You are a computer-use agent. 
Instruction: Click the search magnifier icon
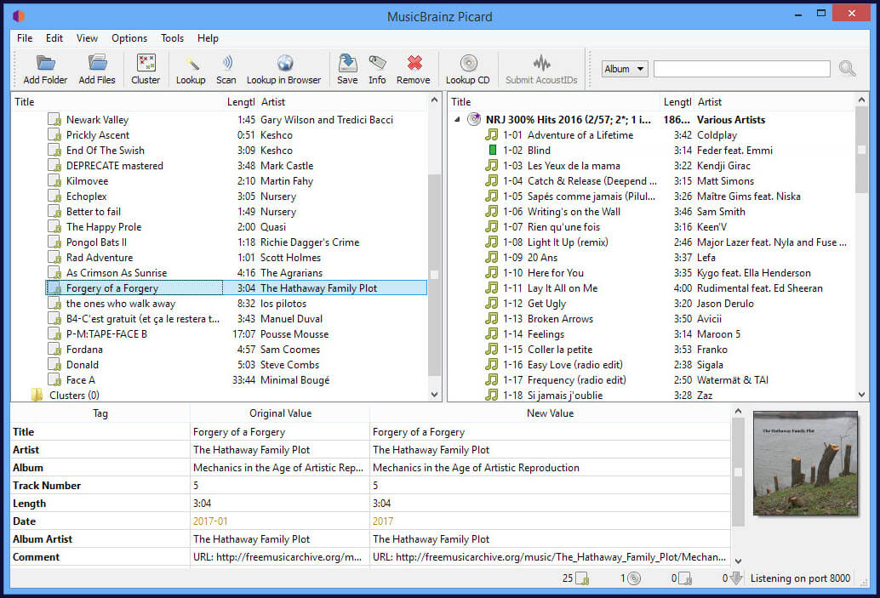pyautogui.click(x=847, y=68)
